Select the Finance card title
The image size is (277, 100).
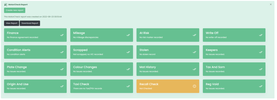pos(13,33)
